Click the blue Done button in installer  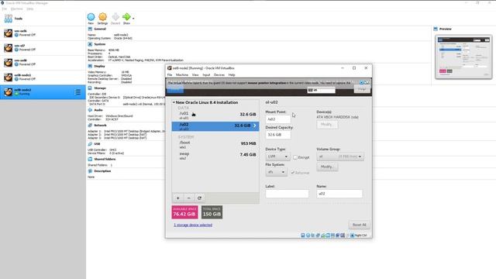(175, 90)
